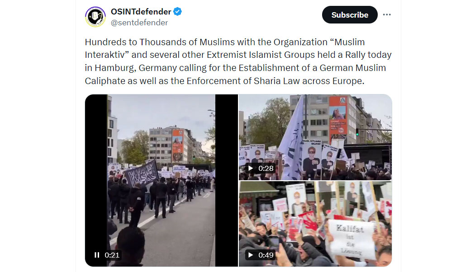The image size is (475, 272).
Task: Open the top-right white flag video thumbnail
Action: 315,137
